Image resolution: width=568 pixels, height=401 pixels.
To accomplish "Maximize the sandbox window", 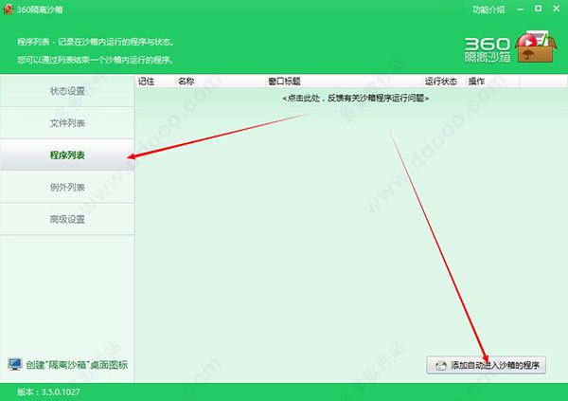I will (x=539, y=9).
